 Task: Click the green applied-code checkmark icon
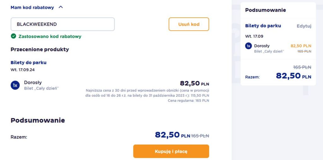click(13, 36)
